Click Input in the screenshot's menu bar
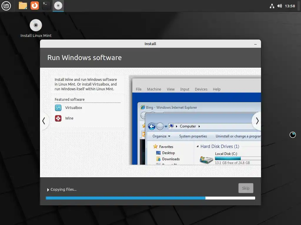The width and height of the screenshot is (301, 225). pos(185,89)
